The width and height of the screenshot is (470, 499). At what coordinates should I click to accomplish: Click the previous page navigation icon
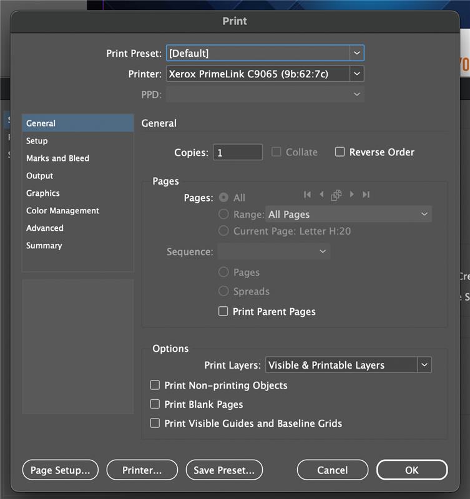click(x=321, y=195)
